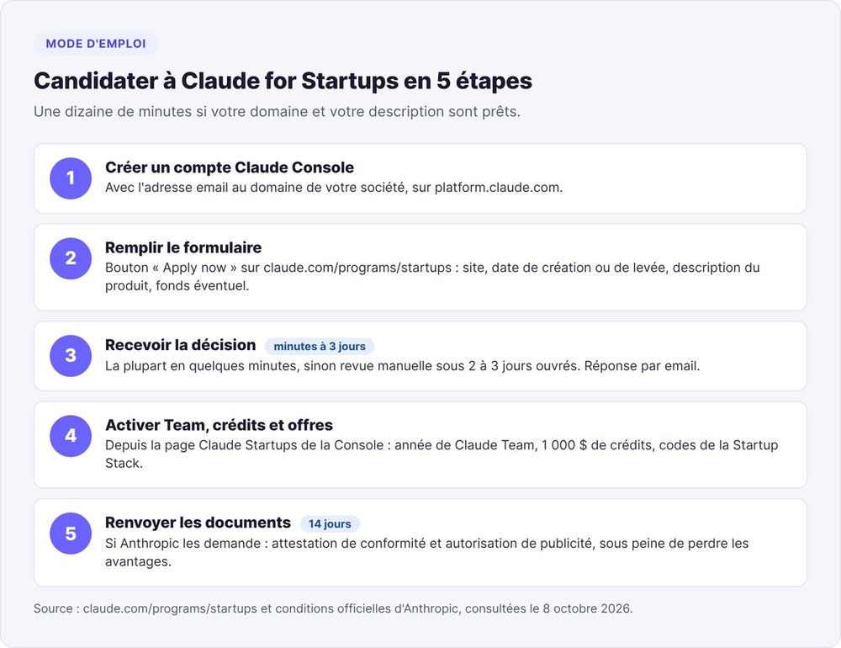This screenshot has height=648, width=841.
Task: Click the description starting "Bouton « Apply now »"
Action: tap(431, 277)
